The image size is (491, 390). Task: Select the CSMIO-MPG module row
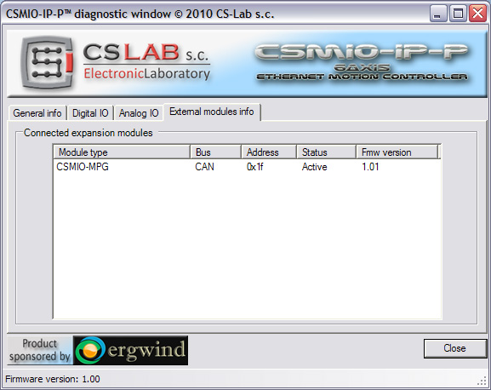click(x=247, y=167)
